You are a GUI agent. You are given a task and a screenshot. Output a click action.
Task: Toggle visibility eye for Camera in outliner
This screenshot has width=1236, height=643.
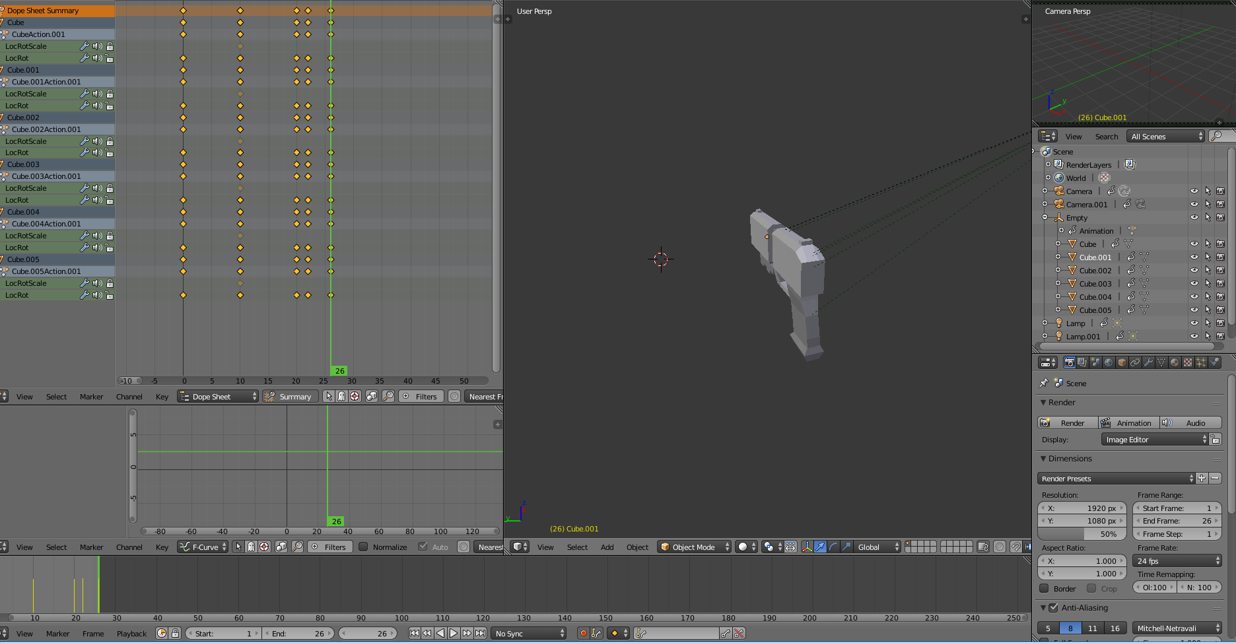tap(1194, 191)
